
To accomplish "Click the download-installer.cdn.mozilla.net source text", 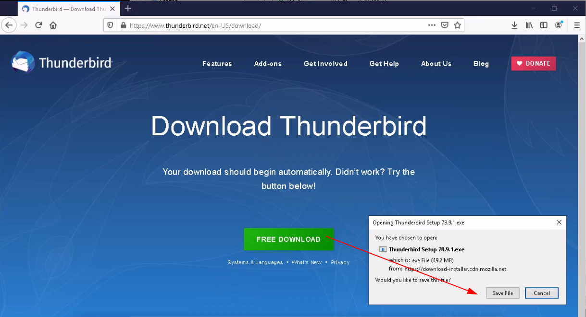I will [x=455, y=269].
